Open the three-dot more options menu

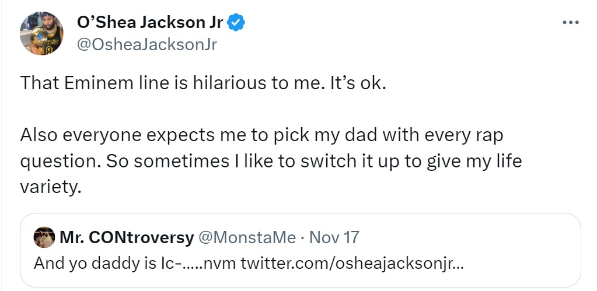tap(571, 22)
